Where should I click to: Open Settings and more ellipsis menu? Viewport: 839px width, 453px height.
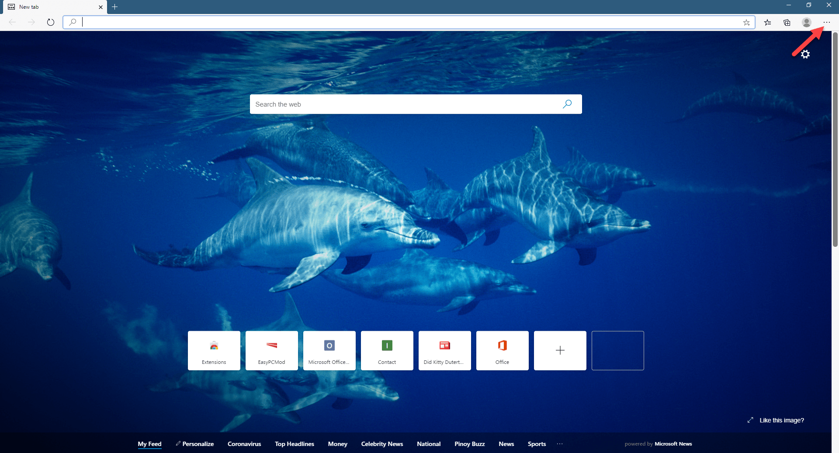pyautogui.click(x=827, y=22)
